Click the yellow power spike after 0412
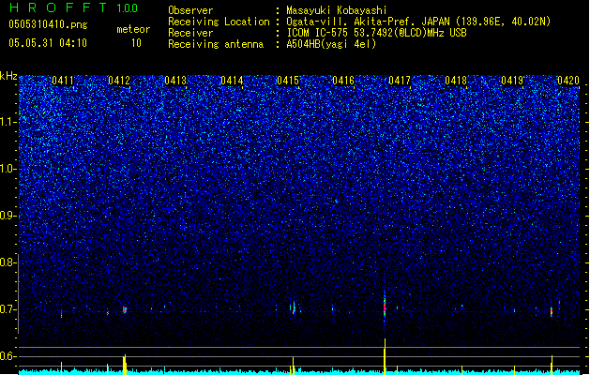590x375 pixels. [x=125, y=364]
